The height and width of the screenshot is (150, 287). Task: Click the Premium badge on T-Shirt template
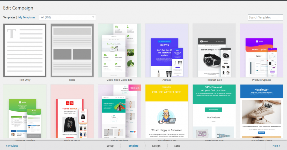click(135, 88)
